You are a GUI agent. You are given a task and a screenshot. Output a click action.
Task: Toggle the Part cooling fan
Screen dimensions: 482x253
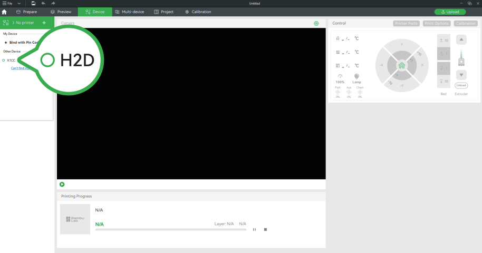338,92
